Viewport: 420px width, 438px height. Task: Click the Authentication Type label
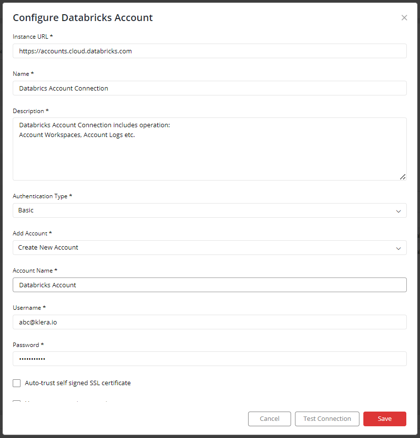click(42, 196)
